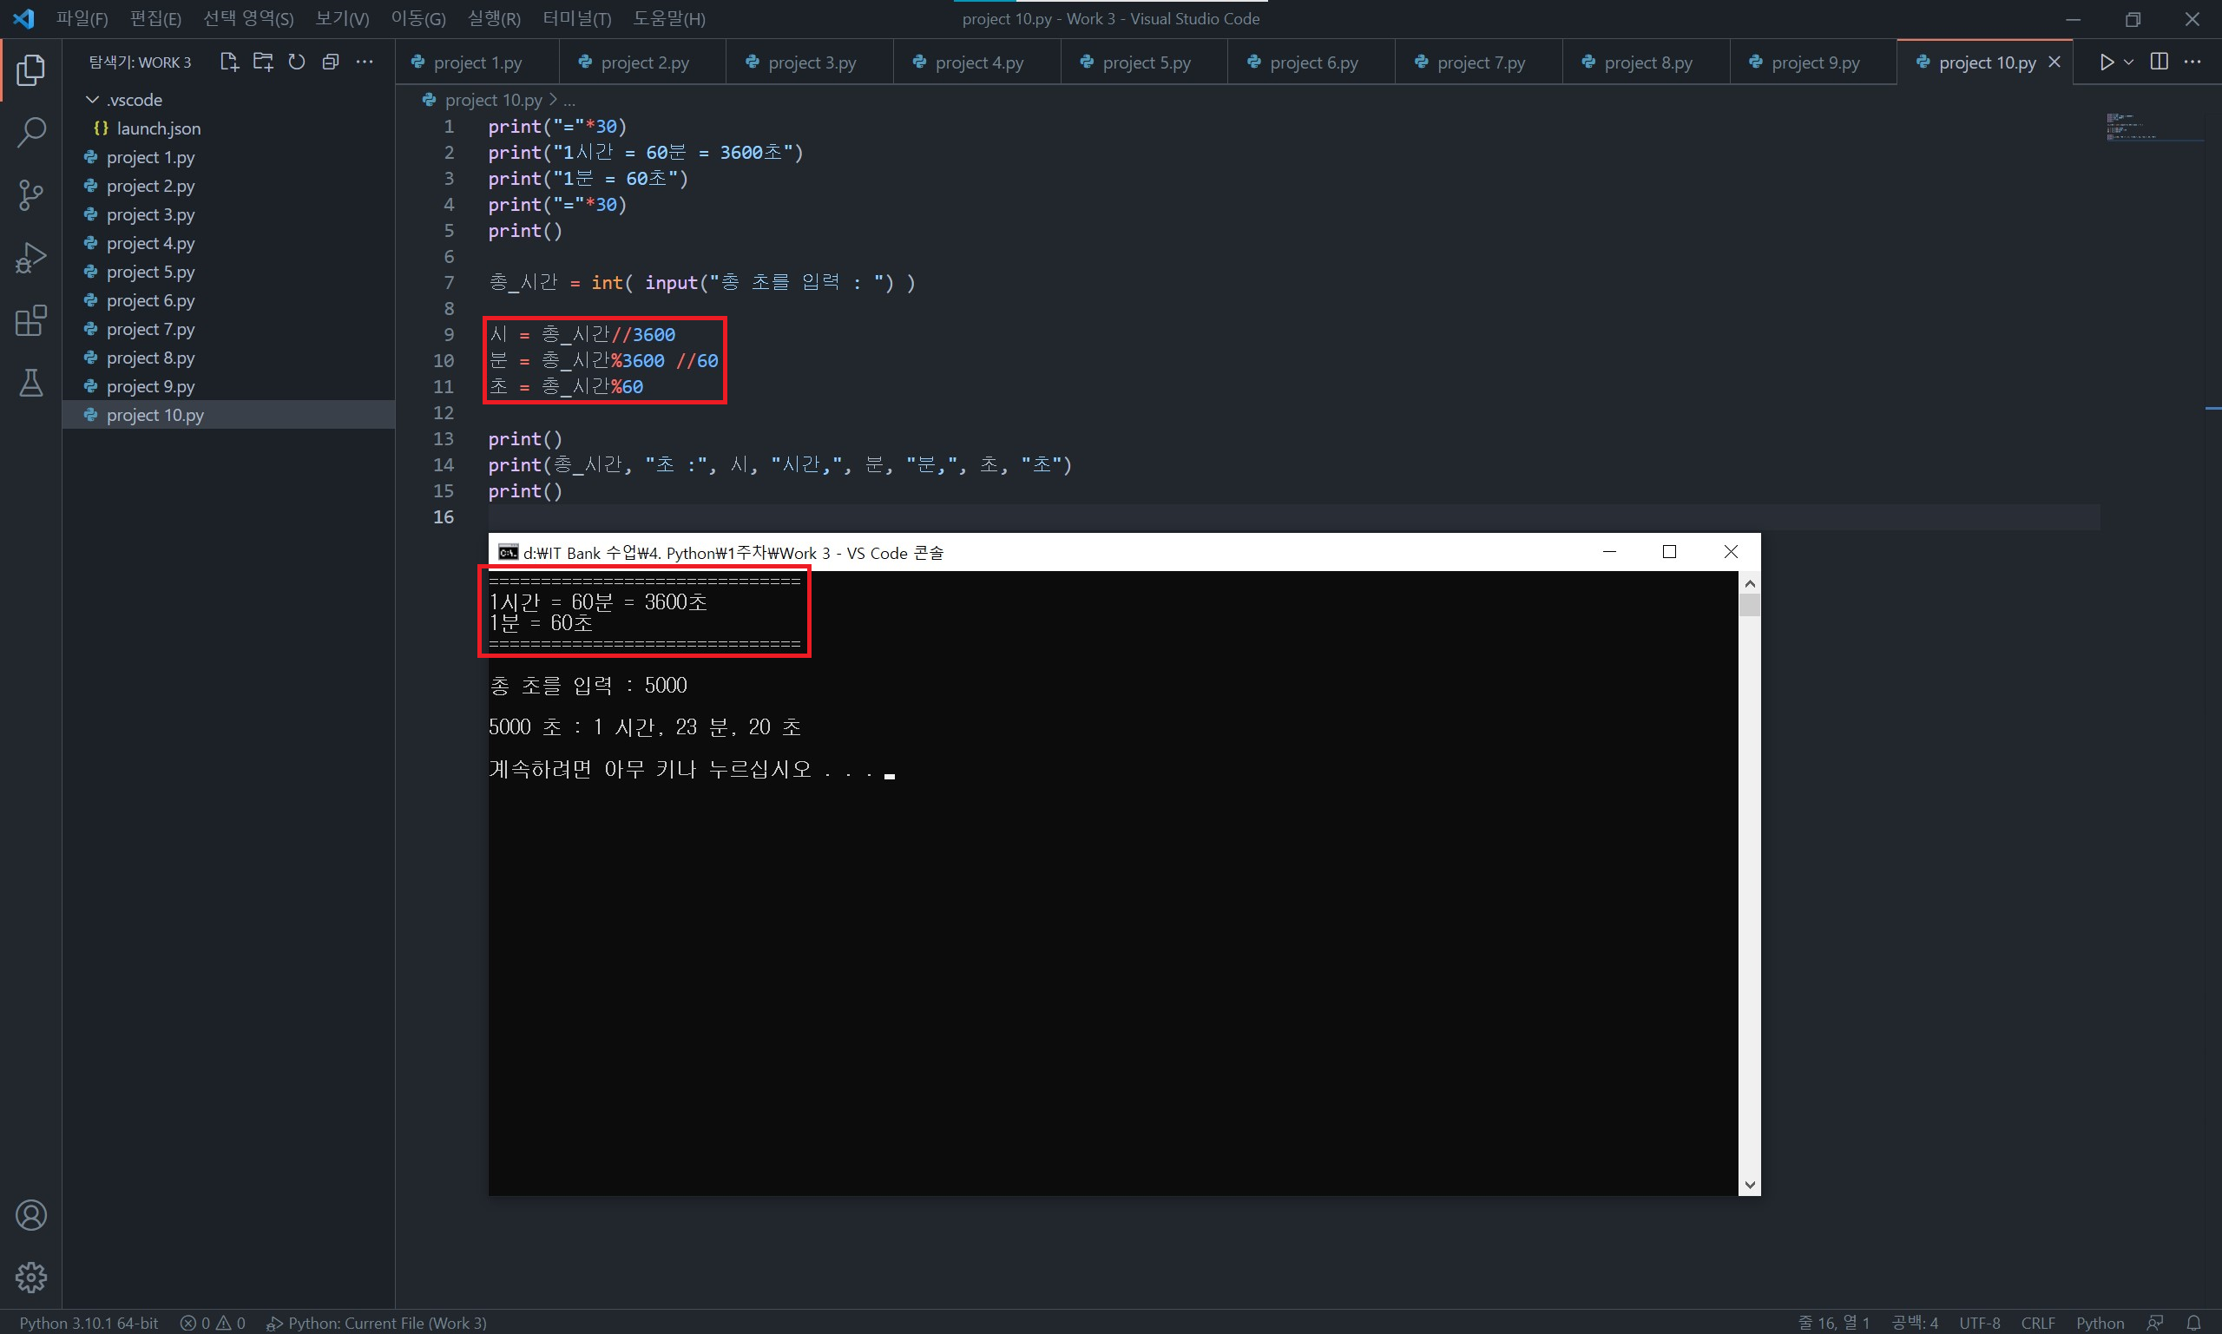Open Run and Debug view
The image size is (2222, 1334).
click(x=30, y=258)
